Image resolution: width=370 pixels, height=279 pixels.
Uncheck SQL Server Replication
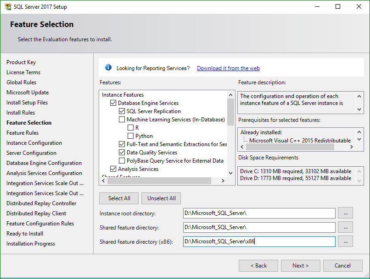point(122,111)
